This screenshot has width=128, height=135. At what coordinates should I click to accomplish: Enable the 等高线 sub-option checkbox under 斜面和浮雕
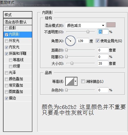(x=10, y=60)
